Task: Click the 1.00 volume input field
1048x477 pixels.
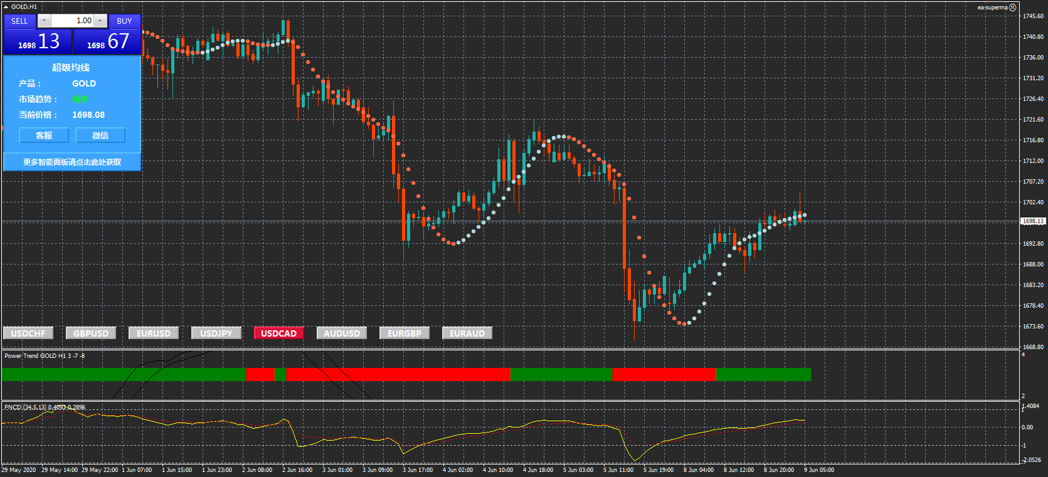Action: pyautogui.click(x=73, y=21)
